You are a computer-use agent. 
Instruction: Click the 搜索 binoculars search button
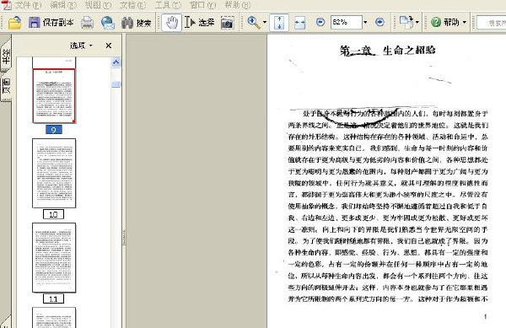137,23
